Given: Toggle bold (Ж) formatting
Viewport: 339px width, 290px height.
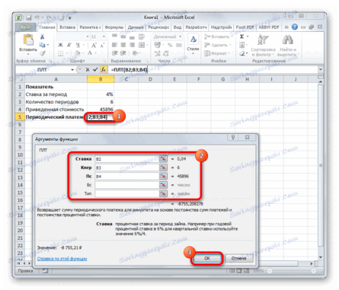Looking at the screenshot, I should click(60, 45).
